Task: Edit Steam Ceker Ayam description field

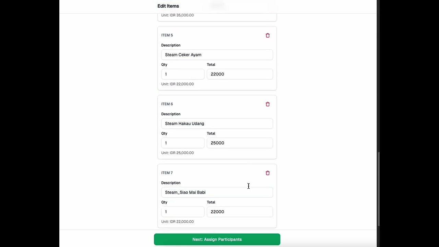Action: (x=217, y=55)
